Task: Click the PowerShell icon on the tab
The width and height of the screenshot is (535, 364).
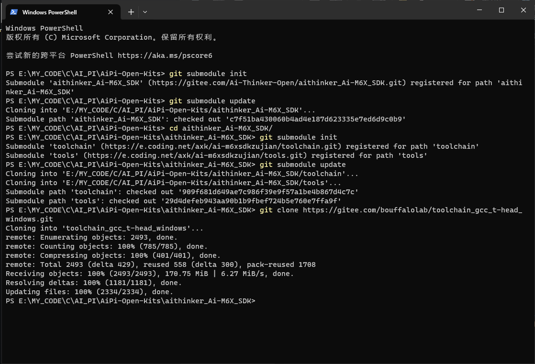Action: pos(14,12)
